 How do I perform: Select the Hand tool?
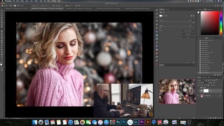(x=2, y=54)
